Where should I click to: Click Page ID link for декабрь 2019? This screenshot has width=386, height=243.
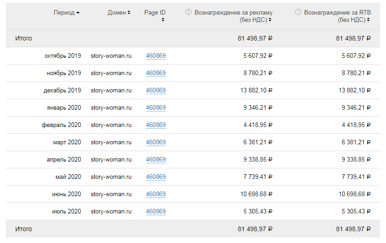click(x=156, y=91)
